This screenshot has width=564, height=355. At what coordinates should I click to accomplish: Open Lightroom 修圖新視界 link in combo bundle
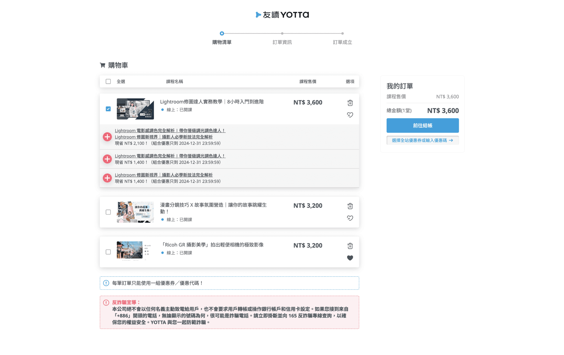(164, 137)
